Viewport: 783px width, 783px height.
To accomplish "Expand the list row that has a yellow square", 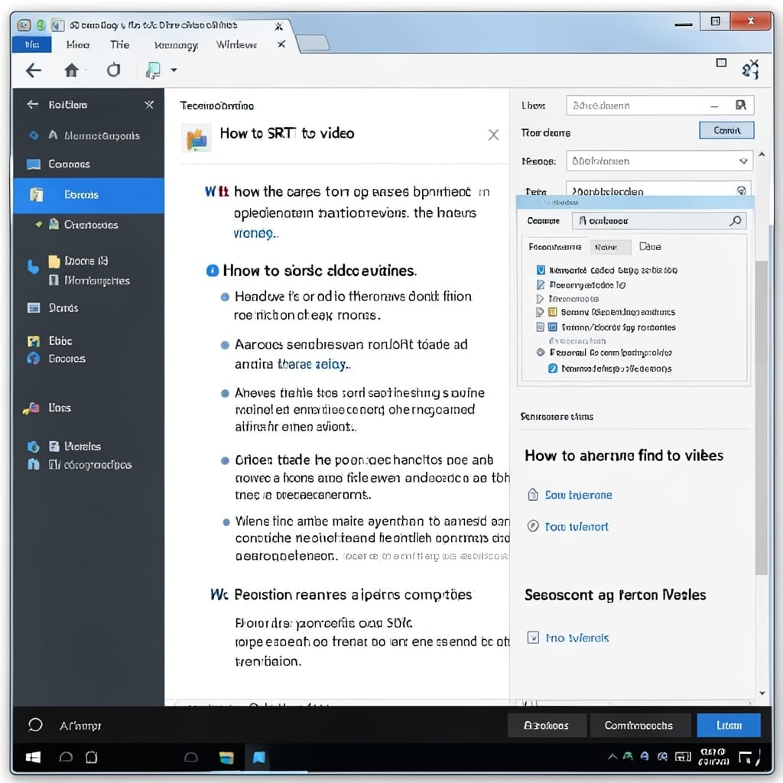I will 540,312.
